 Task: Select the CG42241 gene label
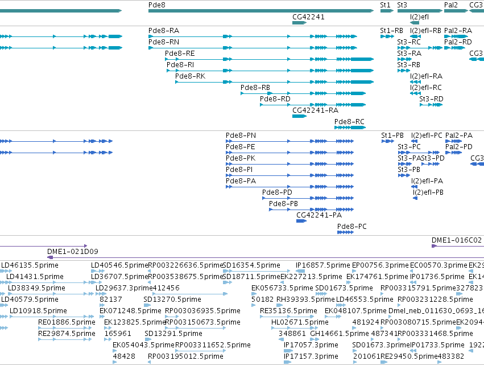[x=308, y=17]
